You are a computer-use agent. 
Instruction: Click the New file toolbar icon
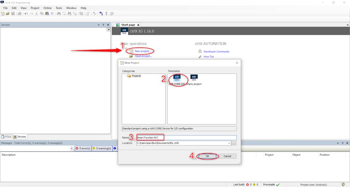coord(2,14)
